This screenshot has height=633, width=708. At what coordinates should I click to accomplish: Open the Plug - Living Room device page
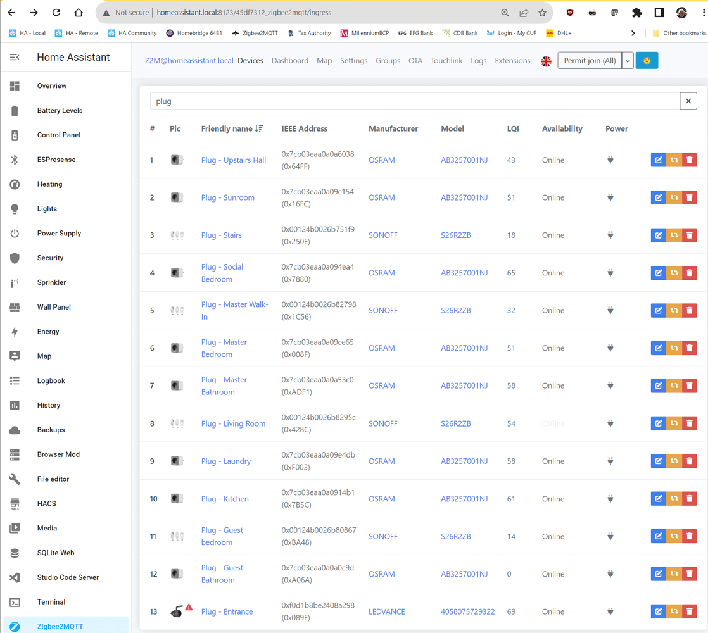(x=233, y=423)
